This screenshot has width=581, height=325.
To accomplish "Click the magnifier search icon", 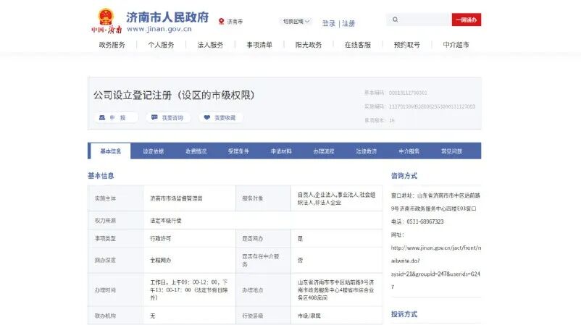I will (x=396, y=20).
